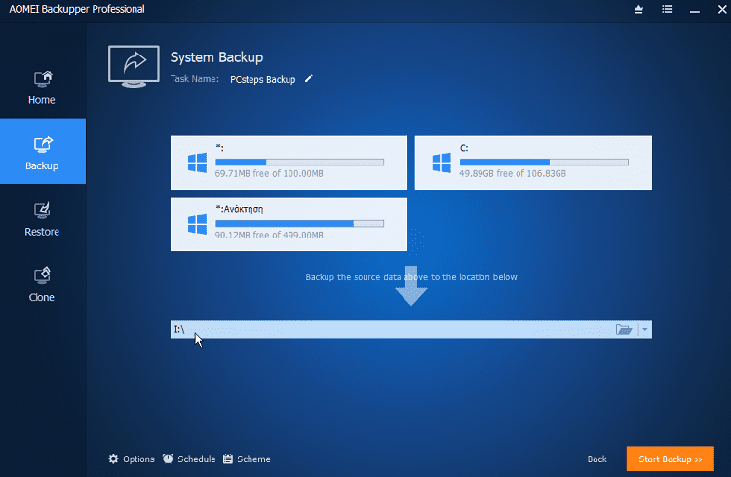Select the C: partition card

(x=533, y=163)
